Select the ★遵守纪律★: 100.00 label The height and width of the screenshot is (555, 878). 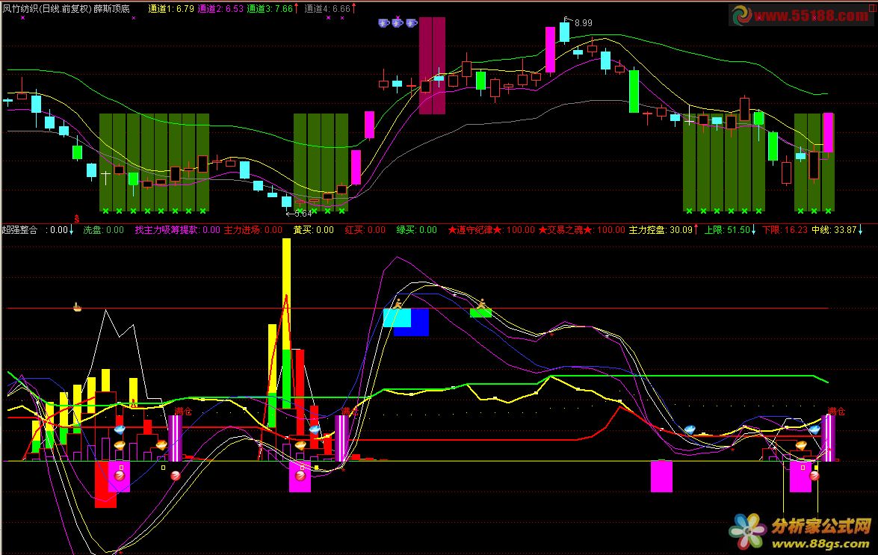point(492,230)
